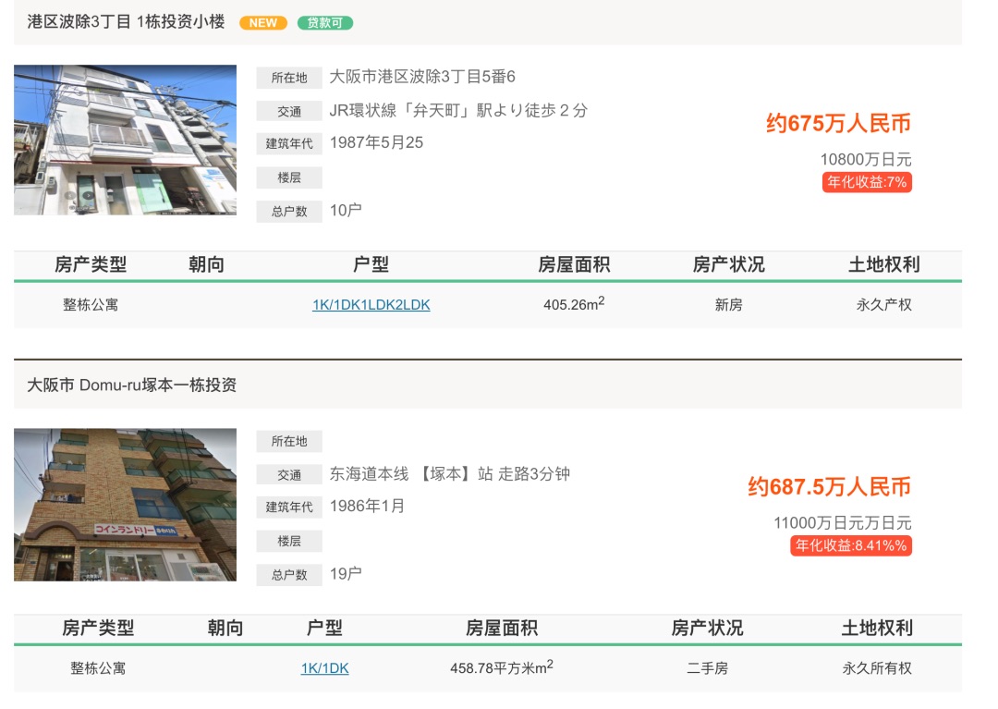998x709 pixels.
Task: Select the 永久产权 land rights cell
Action: 884,305
